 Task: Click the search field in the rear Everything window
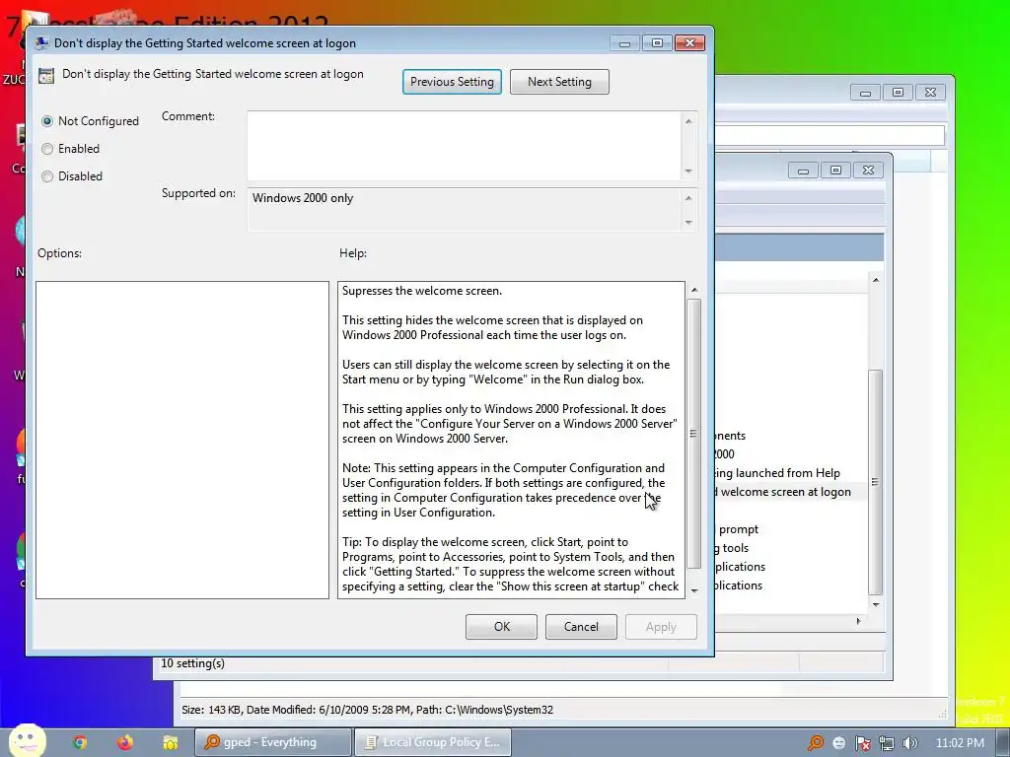[x=830, y=135]
